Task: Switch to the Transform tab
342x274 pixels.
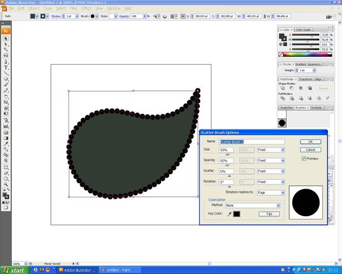Action: click(306, 79)
